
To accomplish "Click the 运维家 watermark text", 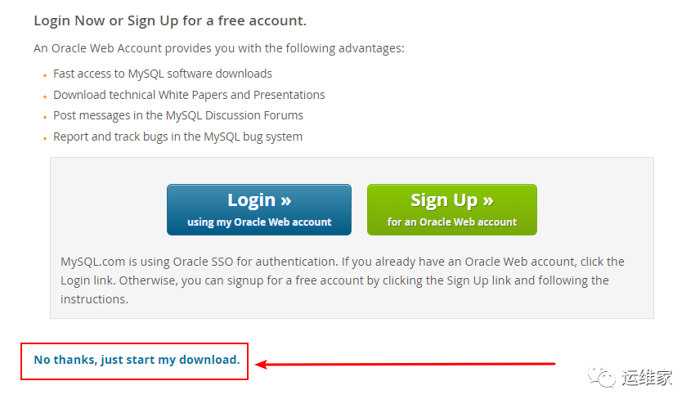I will [647, 378].
